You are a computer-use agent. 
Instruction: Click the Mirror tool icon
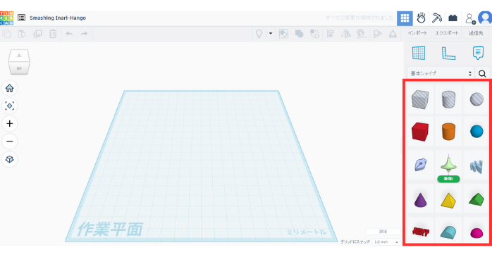(346, 34)
